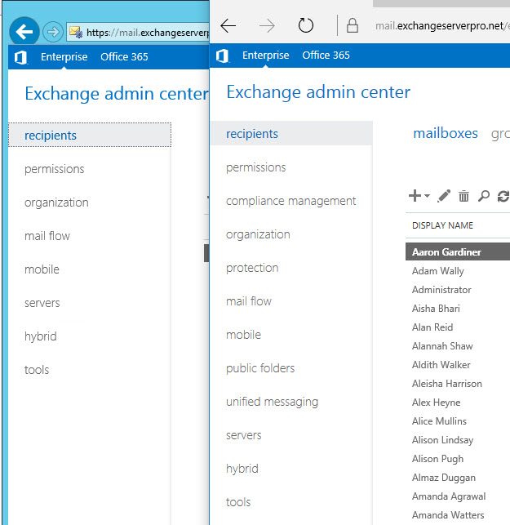Select Amanda Agrawal mailbox row
The width and height of the screenshot is (510, 525).
click(x=458, y=496)
